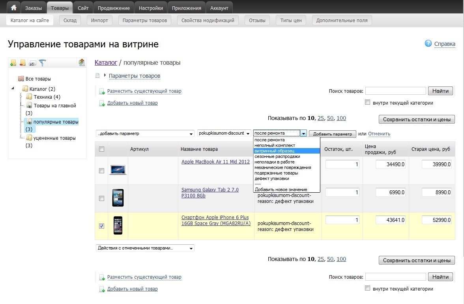Select 'уцененные товары' tree item
The height and width of the screenshot is (304, 464).
pos(54,138)
